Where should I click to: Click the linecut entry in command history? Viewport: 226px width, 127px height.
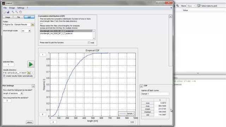point(178,85)
